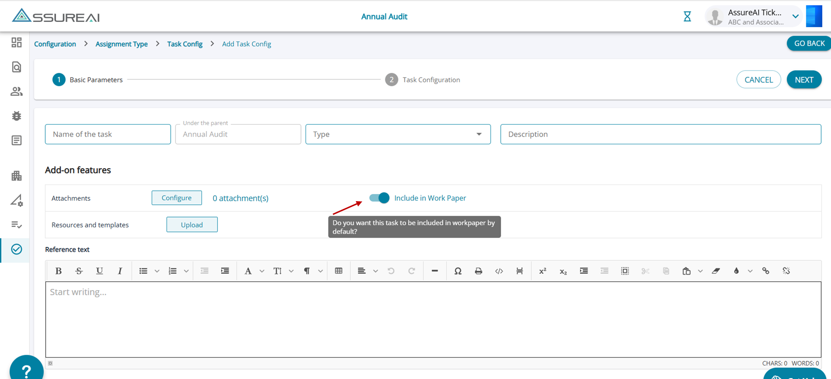831x379 pixels.
Task: Insert a page break
Action: 519,271
